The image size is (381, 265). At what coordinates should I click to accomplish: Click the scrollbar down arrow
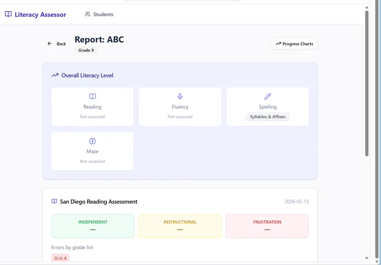[366, 258]
